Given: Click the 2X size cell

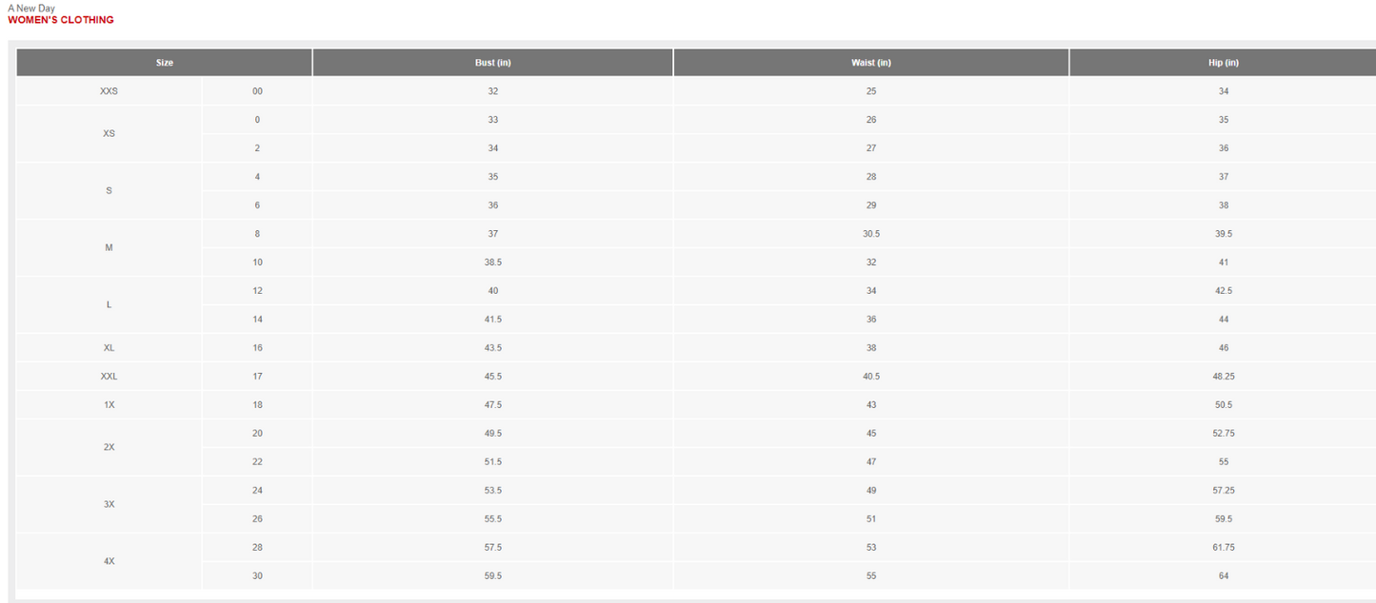Looking at the screenshot, I should tap(109, 448).
